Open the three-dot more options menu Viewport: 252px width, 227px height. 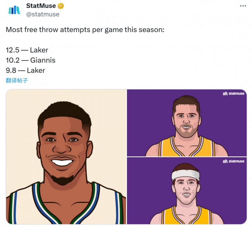point(243,6)
